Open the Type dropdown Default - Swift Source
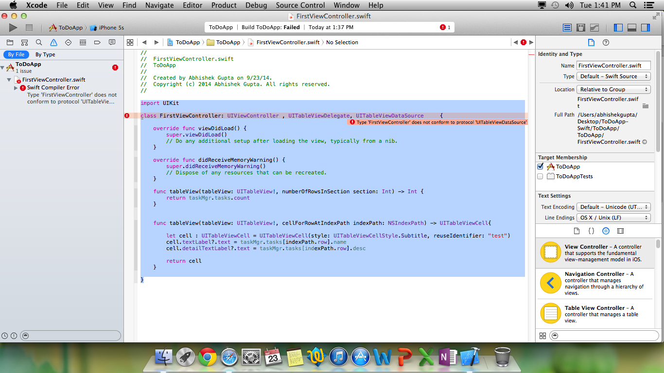664x373 pixels. tap(613, 76)
